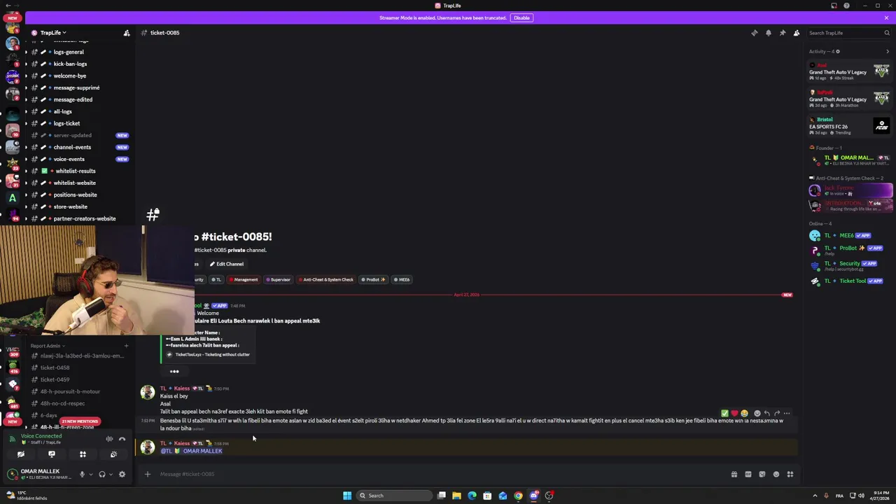Open More options on hovered message
The width and height of the screenshot is (896, 504).
tap(787, 413)
